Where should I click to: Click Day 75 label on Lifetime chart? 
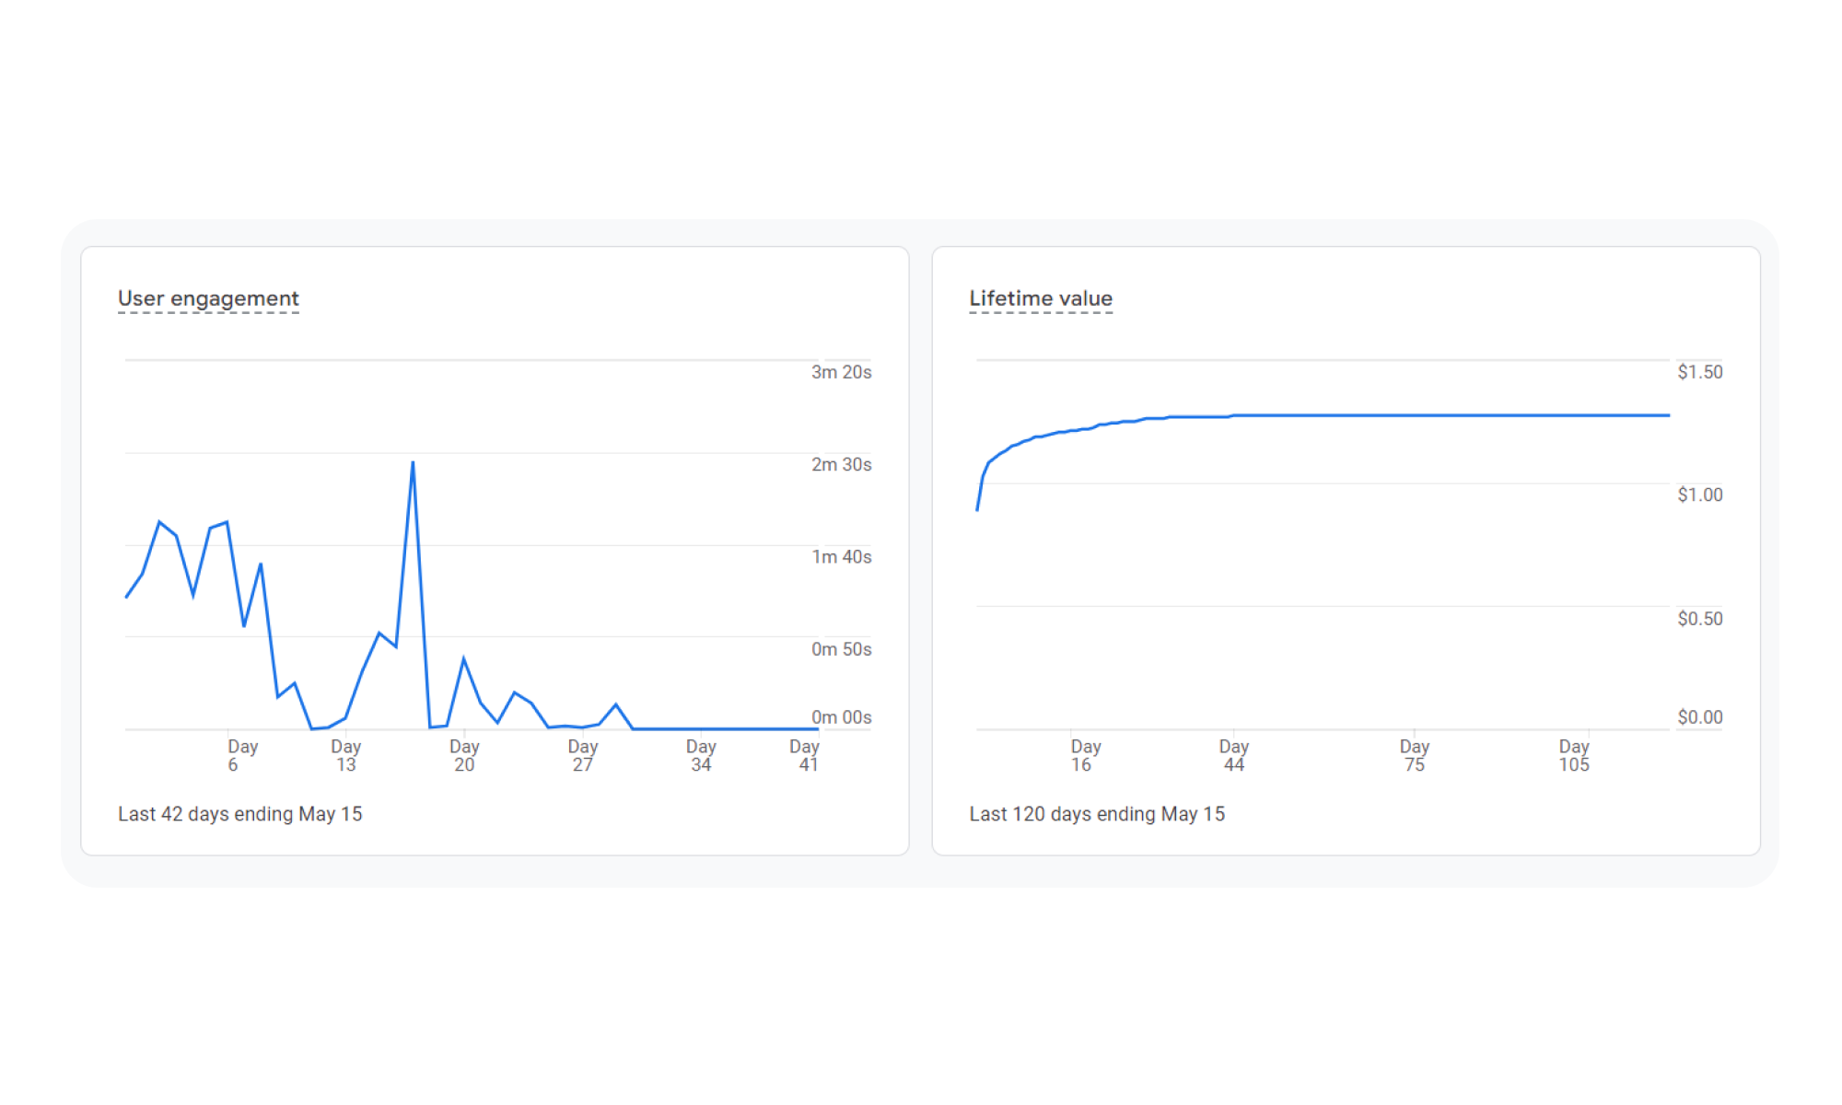1414,755
